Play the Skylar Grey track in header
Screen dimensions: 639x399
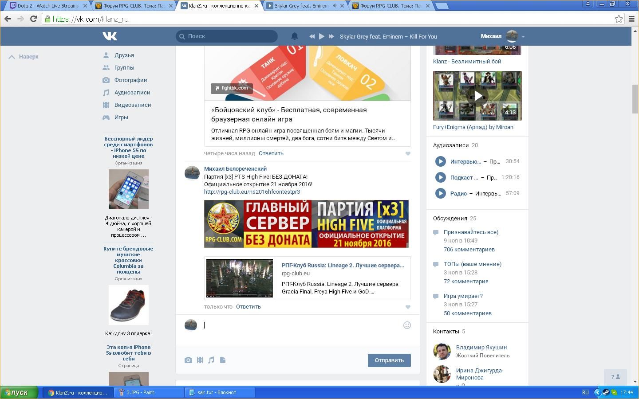pyautogui.click(x=322, y=36)
